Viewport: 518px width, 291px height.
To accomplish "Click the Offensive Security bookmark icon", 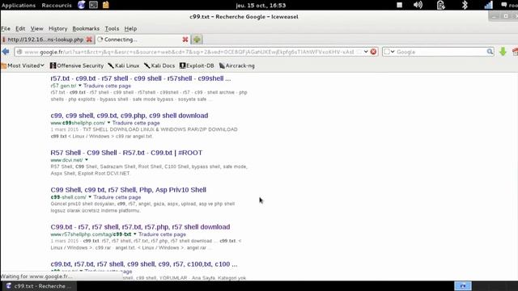I will point(53,65).
